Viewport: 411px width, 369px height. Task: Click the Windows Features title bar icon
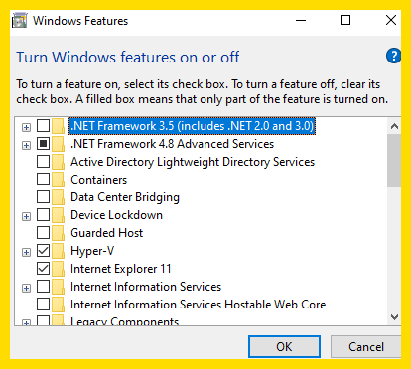19,21
